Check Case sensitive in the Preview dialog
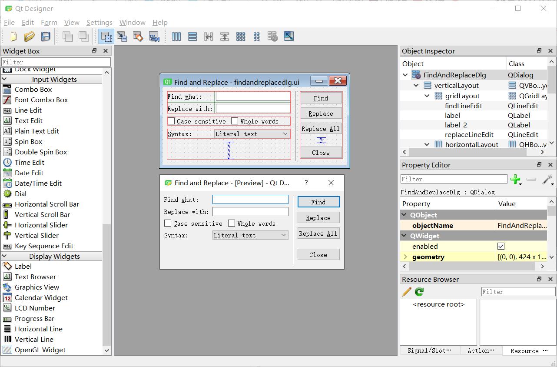 pos(168,224)
